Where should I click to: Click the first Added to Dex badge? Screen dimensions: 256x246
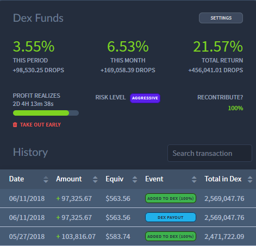tap(171, 198)
